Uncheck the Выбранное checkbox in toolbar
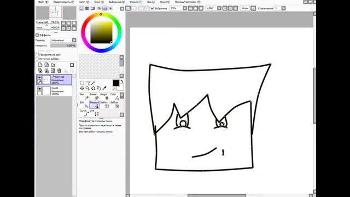This screenshot has width=350, height=197. pos(153,8)
